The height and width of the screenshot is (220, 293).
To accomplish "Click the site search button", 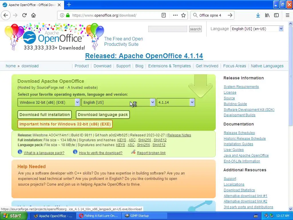I will [x=195, y=29].
